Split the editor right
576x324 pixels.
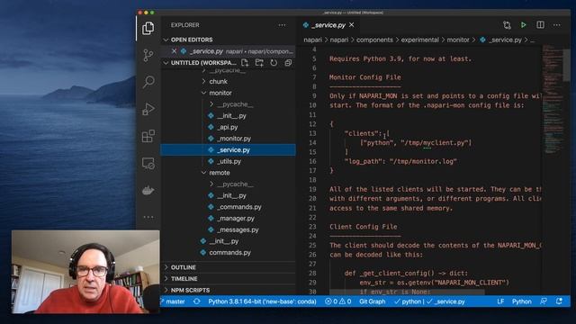coord(540,25)
